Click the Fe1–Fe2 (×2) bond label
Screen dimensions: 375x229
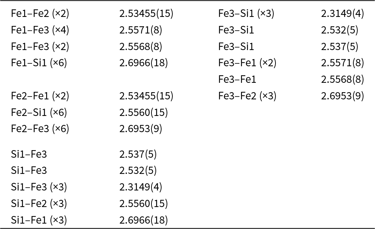40,14
